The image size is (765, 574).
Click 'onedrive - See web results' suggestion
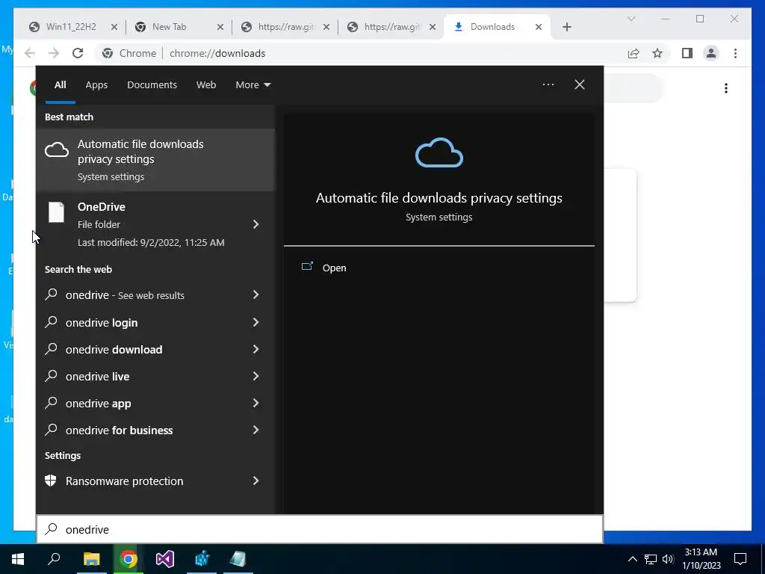125,294
